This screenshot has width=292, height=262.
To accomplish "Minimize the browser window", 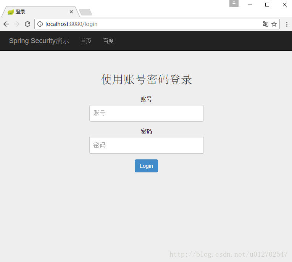I will [x=250, y=5].
